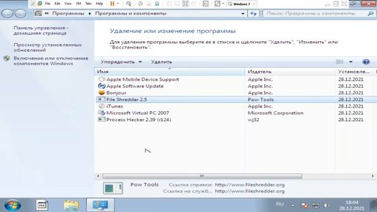Click wj32 publisher cell
This screenshot has height=212, width=377.
[x=253, y=120]
